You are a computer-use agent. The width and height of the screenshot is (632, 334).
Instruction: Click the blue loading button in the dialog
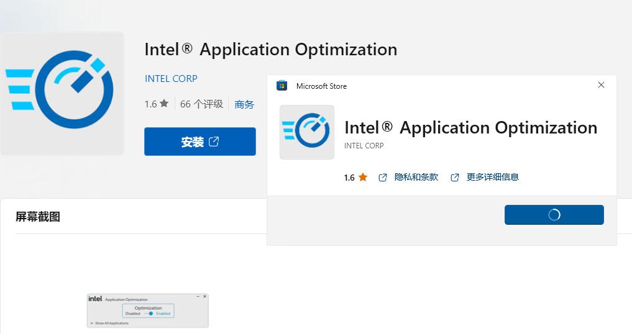[x=554, y=215]
